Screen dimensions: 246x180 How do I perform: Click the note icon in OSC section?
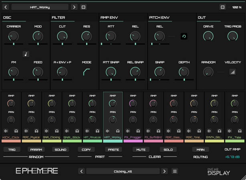26,54
